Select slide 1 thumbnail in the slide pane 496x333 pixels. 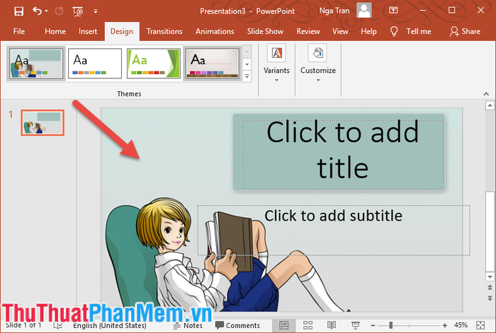43,123
